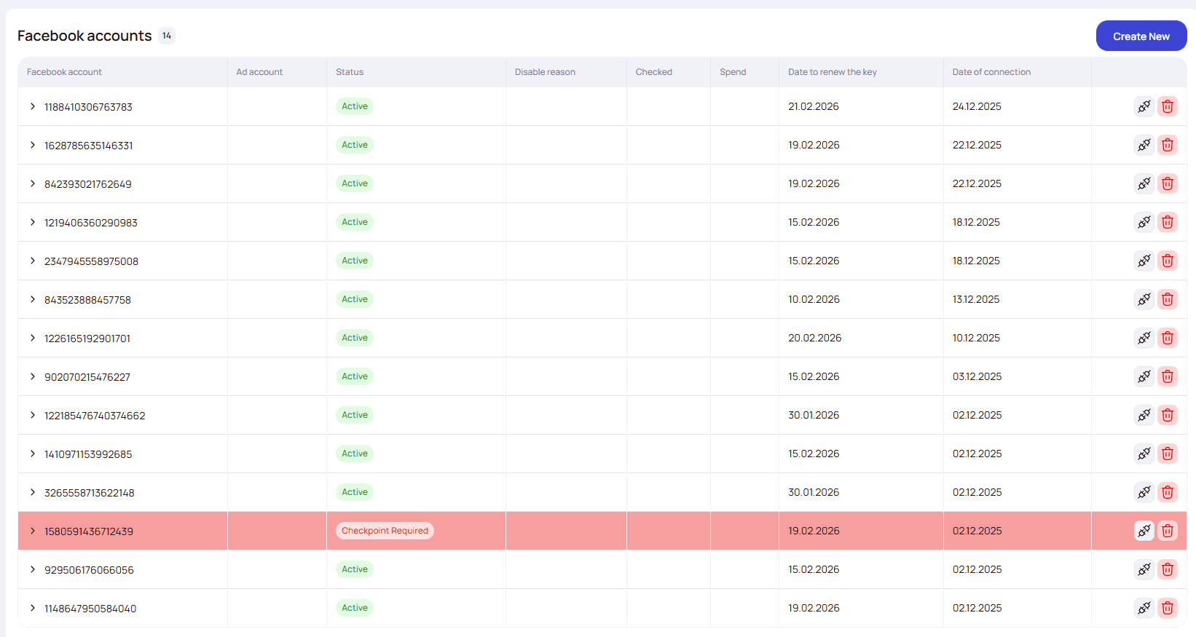Click connection date 03.12.2025

coord(977,376)
